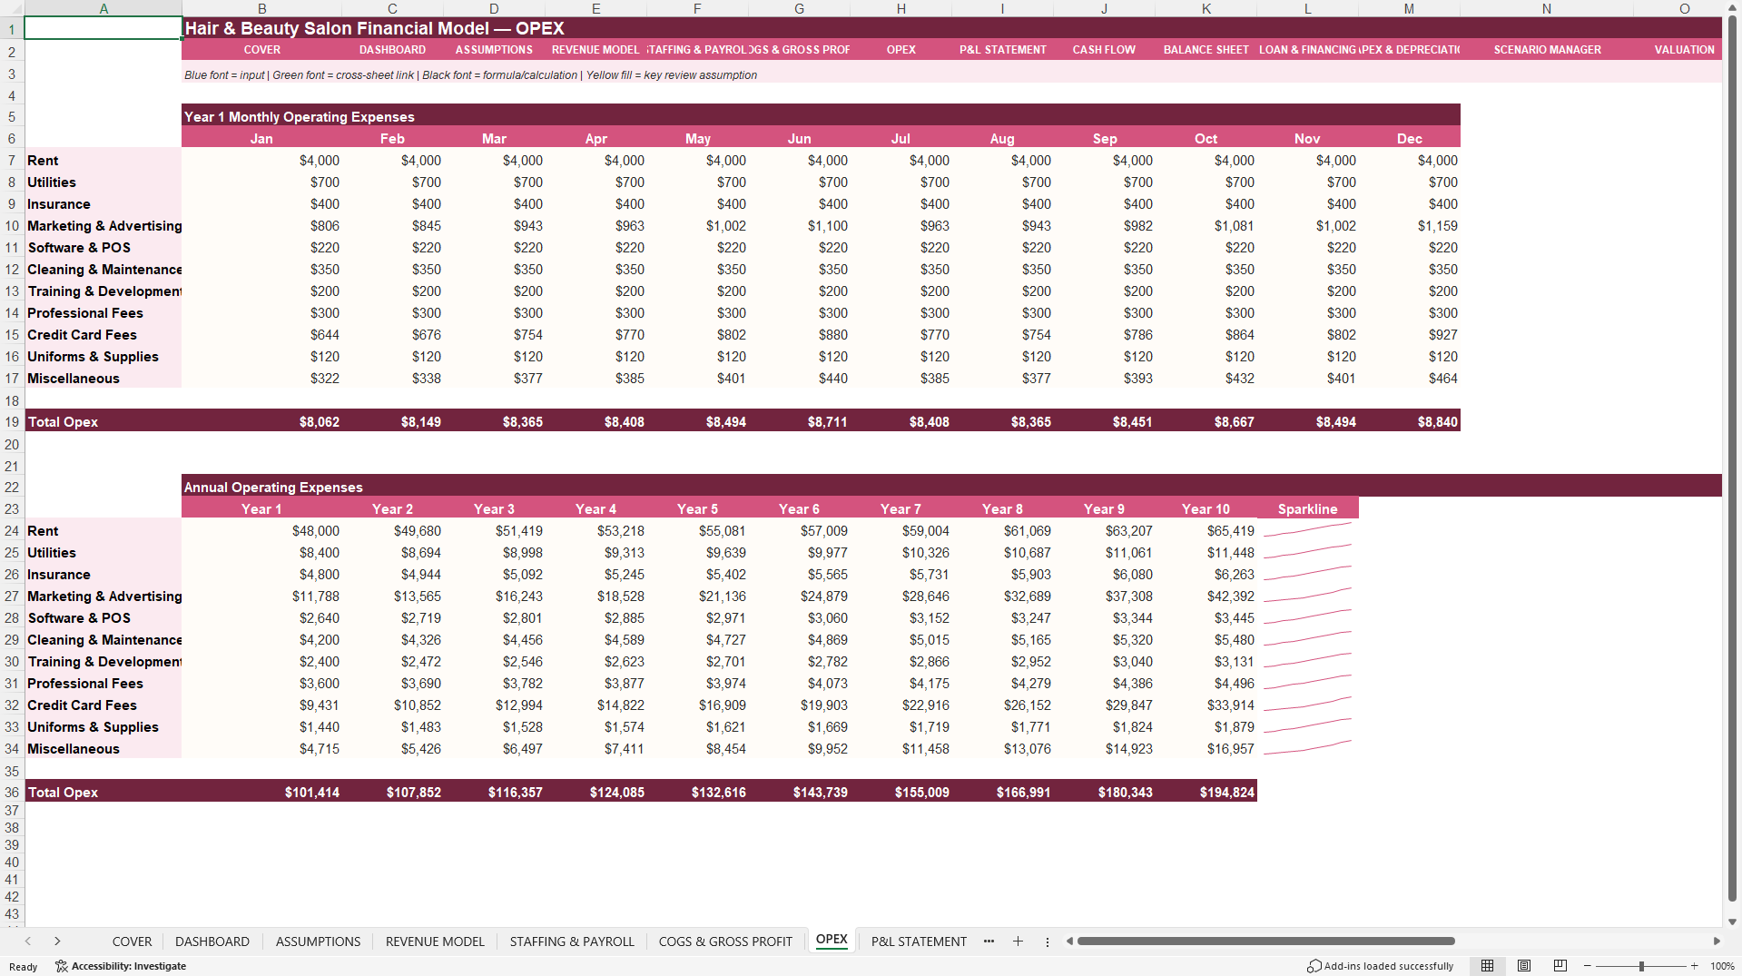
Task: Select Dec Total Opex $8,840
Action: point(1409,422)
